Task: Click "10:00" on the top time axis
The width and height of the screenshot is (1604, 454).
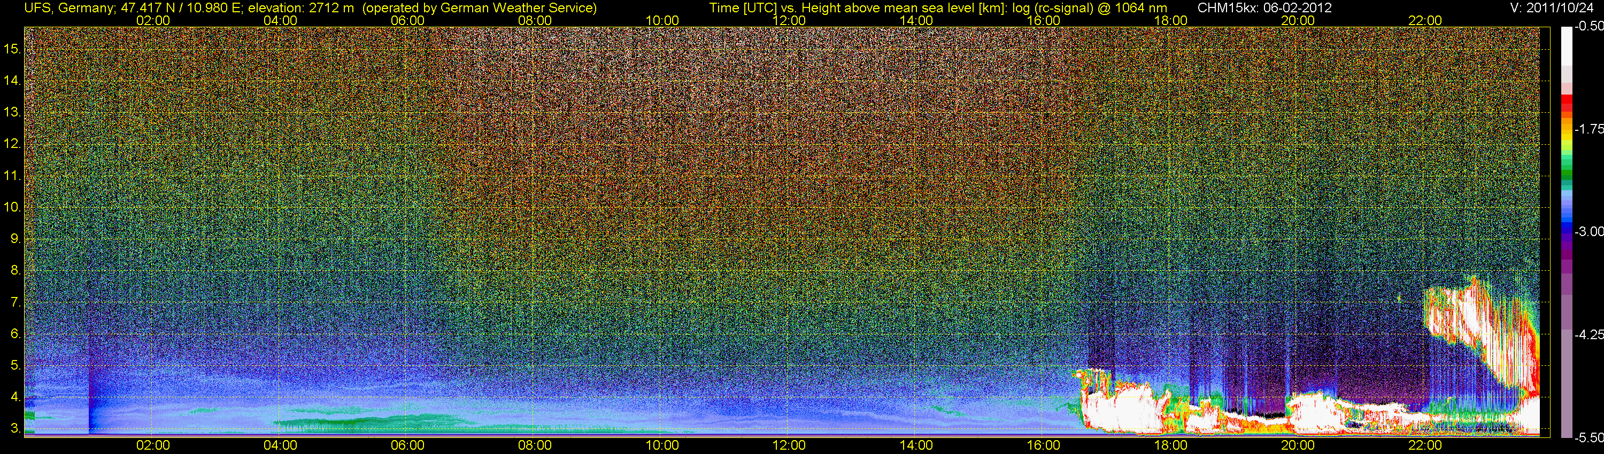Action: coord(662,20)
